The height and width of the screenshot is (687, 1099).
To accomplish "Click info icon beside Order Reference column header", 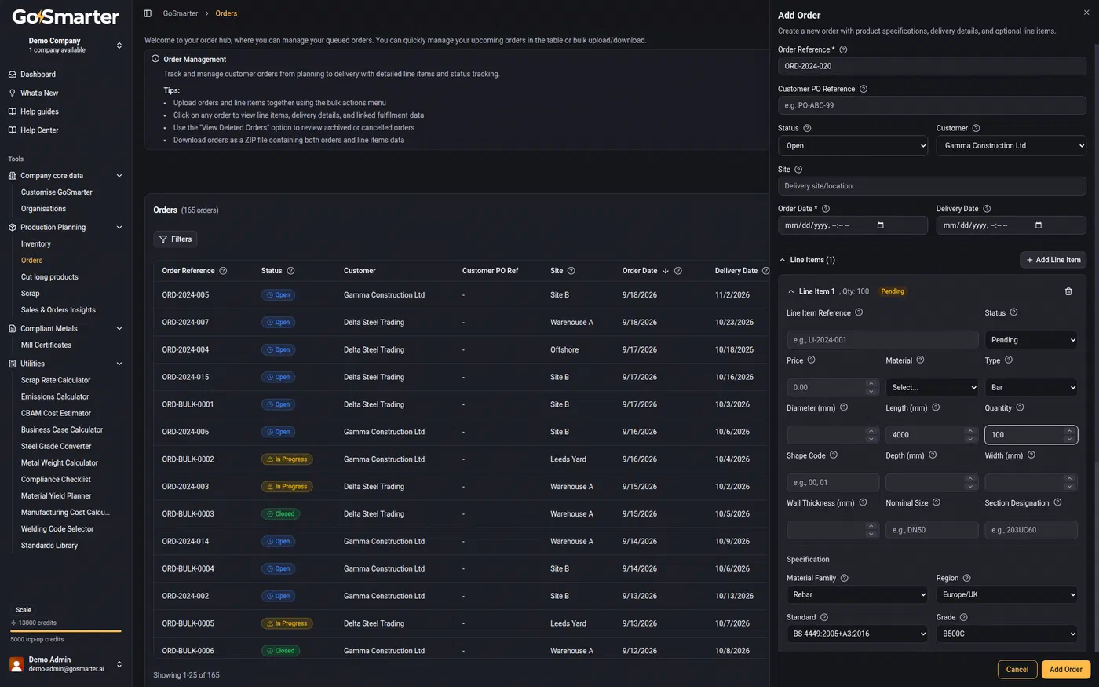I will click(223, 271).
